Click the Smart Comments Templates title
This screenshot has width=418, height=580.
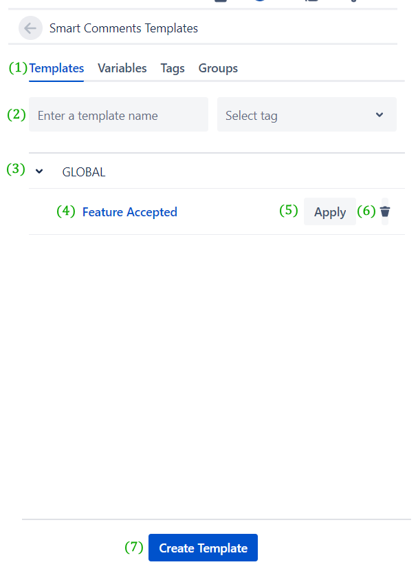point(124,28)
